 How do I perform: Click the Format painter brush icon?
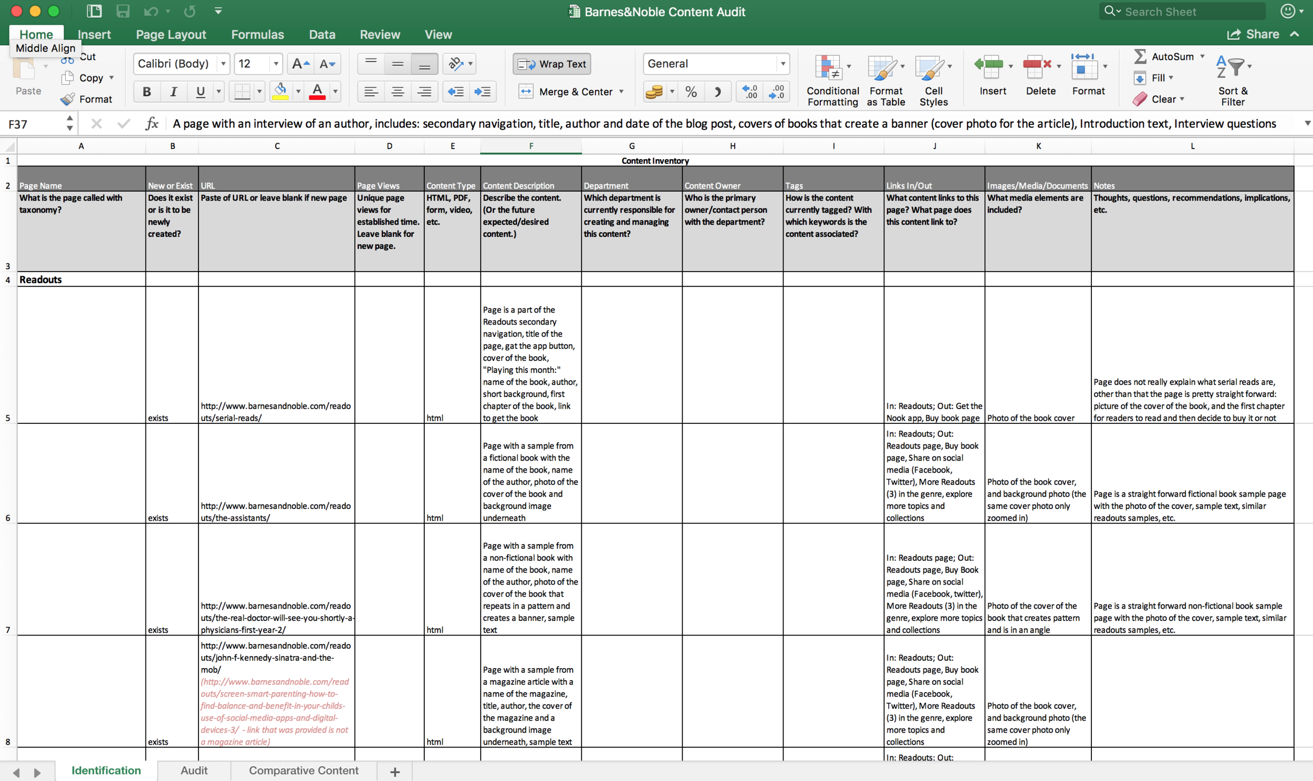coord(67,99)
